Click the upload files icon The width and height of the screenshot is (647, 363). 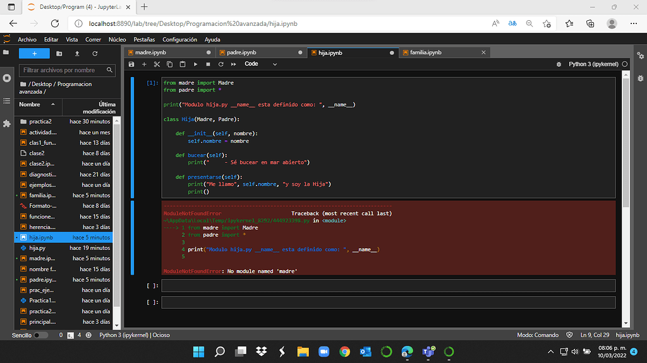tap(77, 54)
